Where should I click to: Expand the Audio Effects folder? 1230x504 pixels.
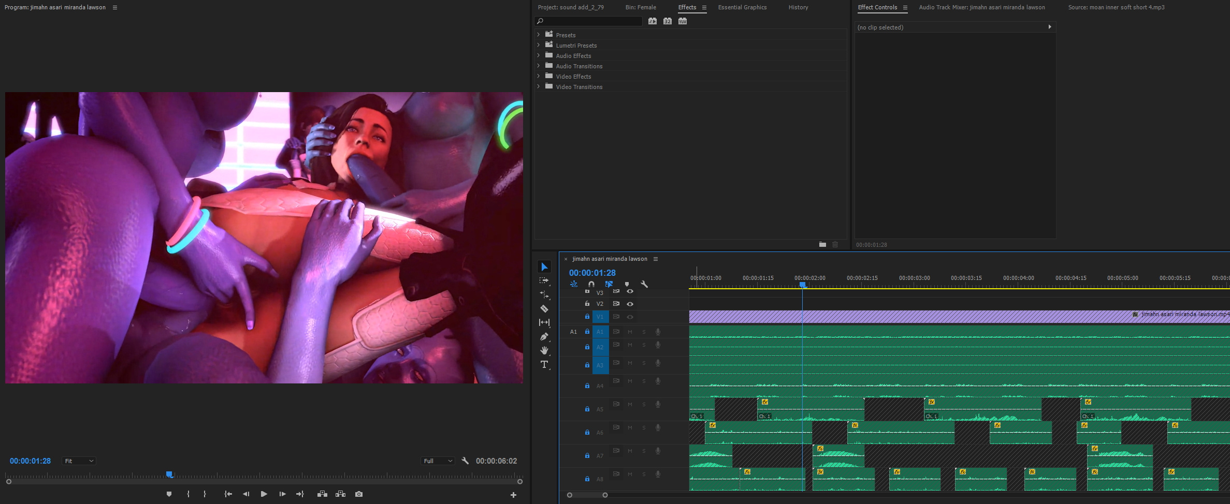[539, 55]
